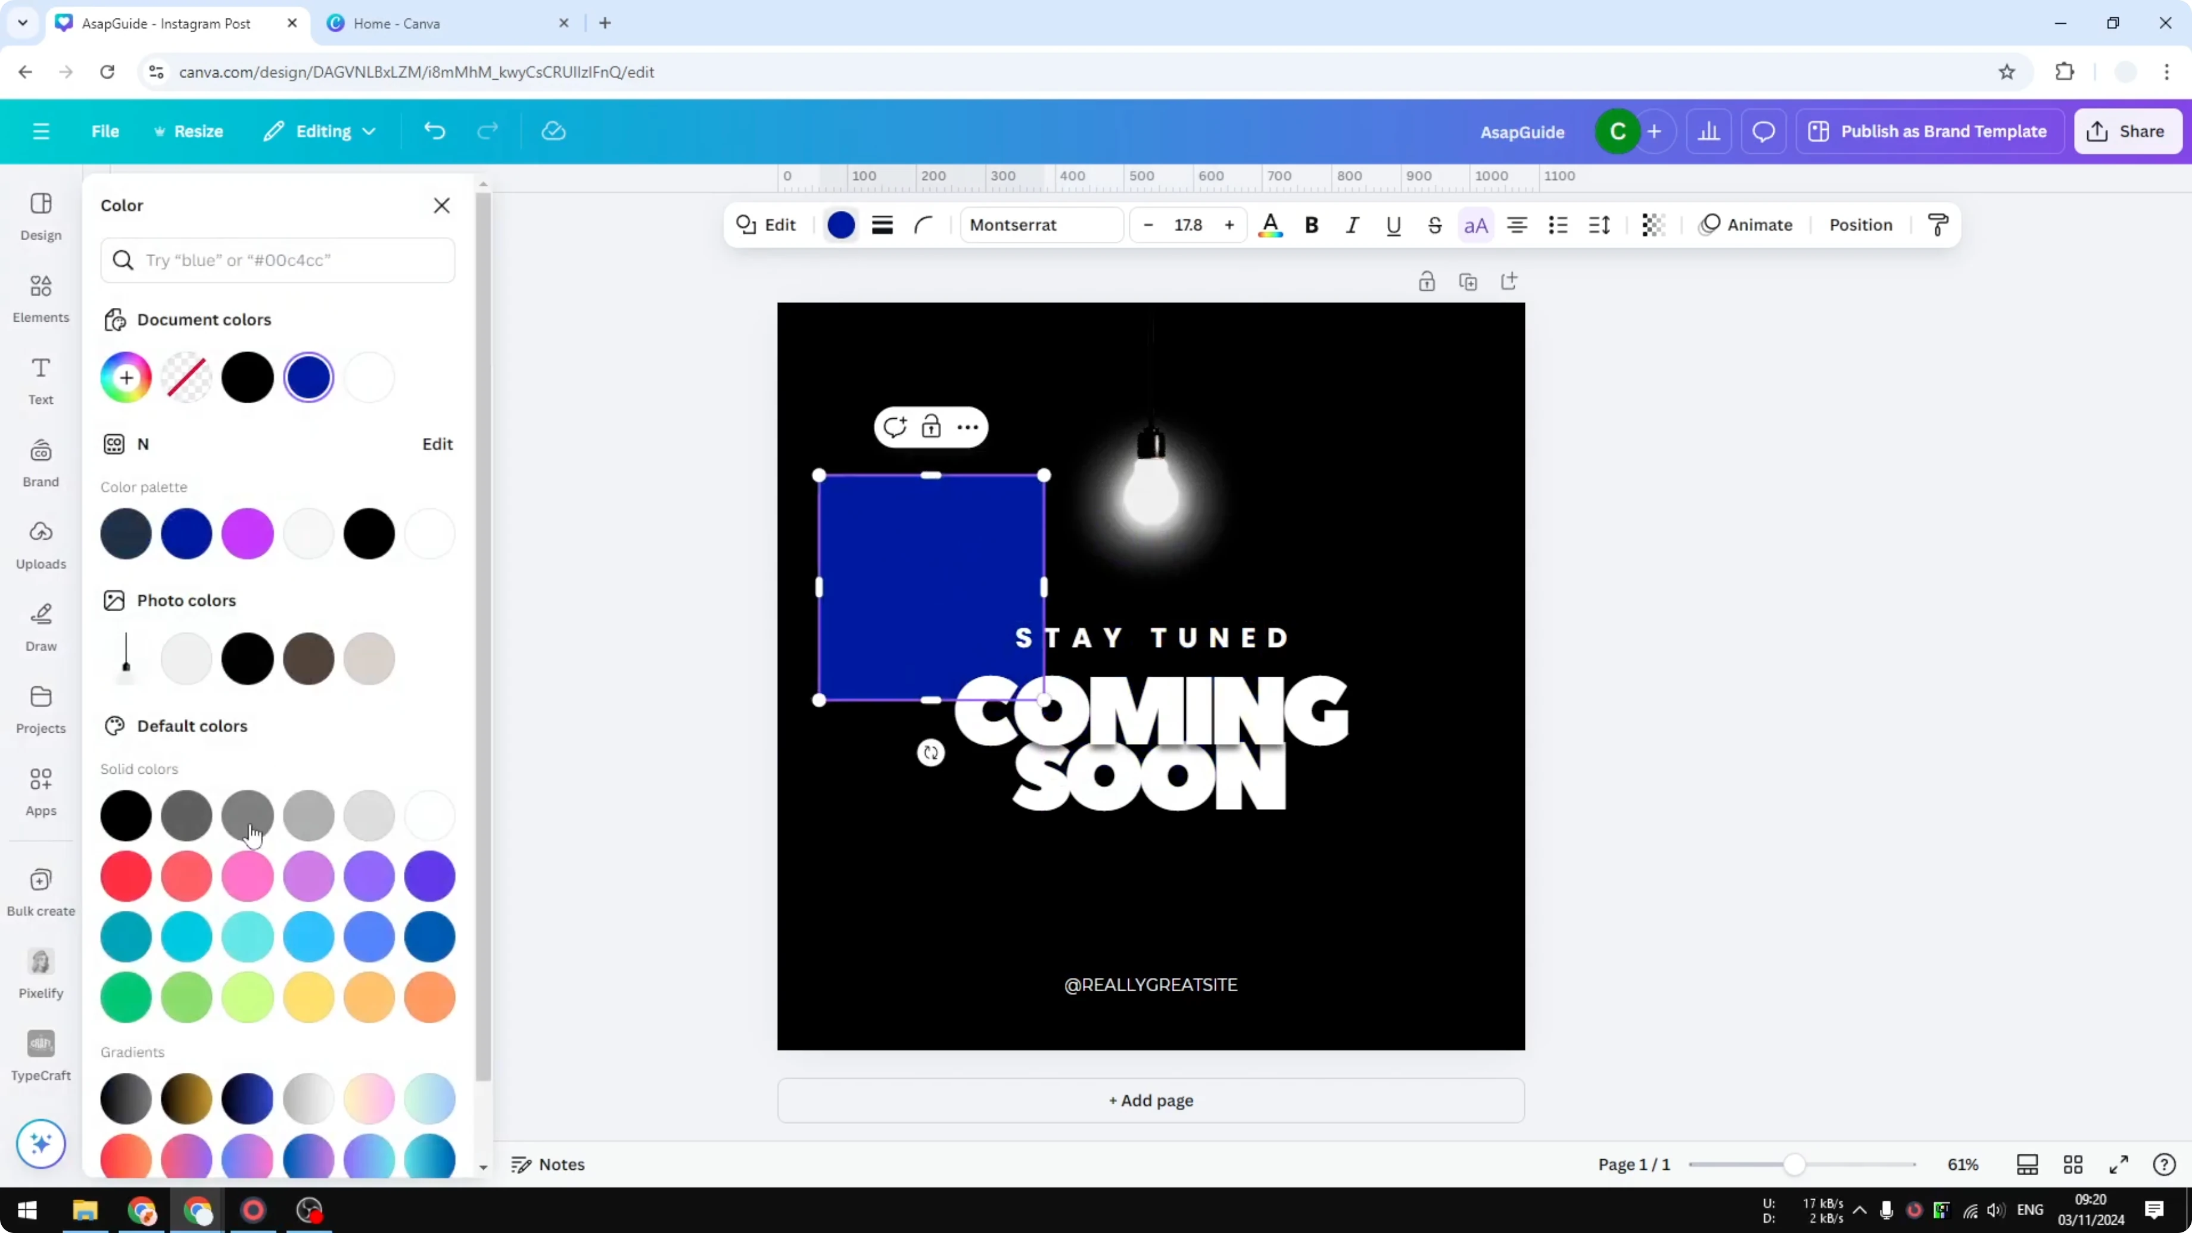
Task: Edit the brand color palette
Action: coord(437,443)
